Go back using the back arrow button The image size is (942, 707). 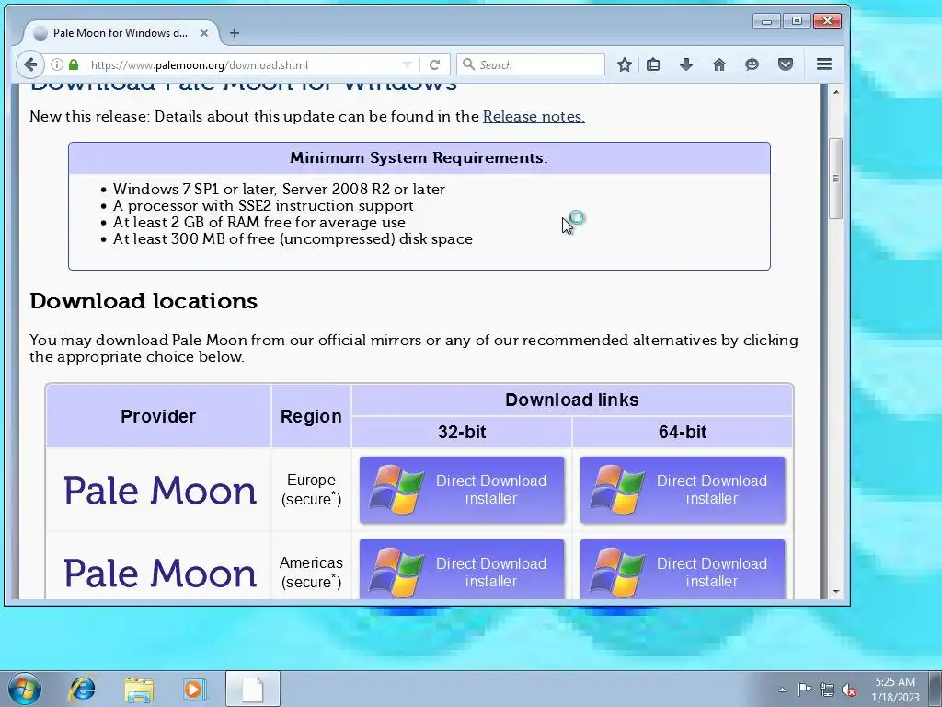coord(30,64)
